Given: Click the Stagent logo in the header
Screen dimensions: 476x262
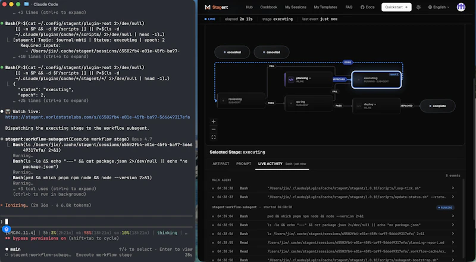Looking at the screenshot, I should [216, 7].
